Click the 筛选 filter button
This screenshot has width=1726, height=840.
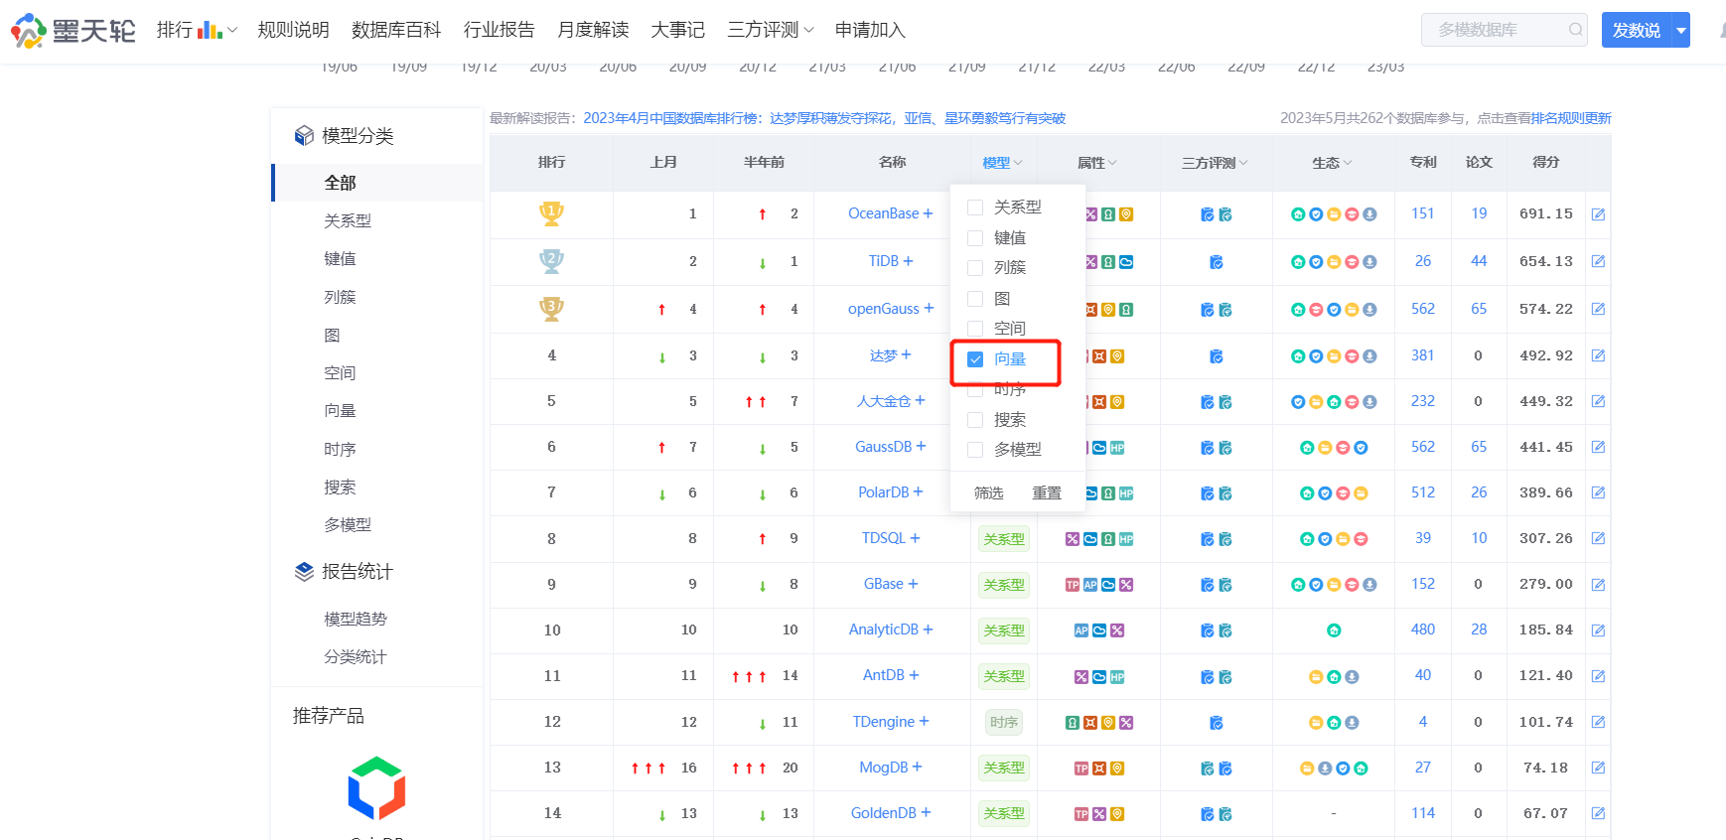point(989,493)
